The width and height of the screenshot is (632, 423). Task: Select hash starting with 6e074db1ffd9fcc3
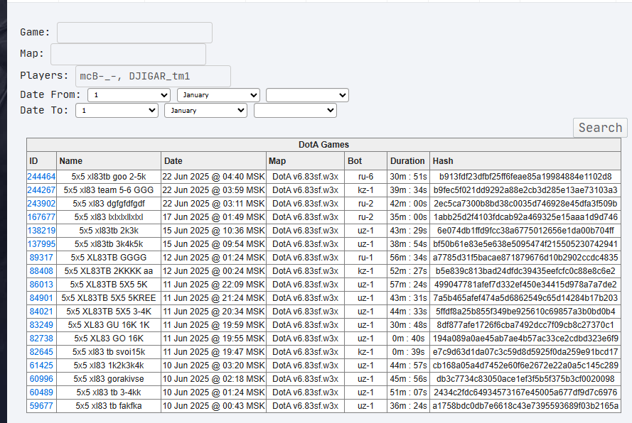(x=525, y=231)
